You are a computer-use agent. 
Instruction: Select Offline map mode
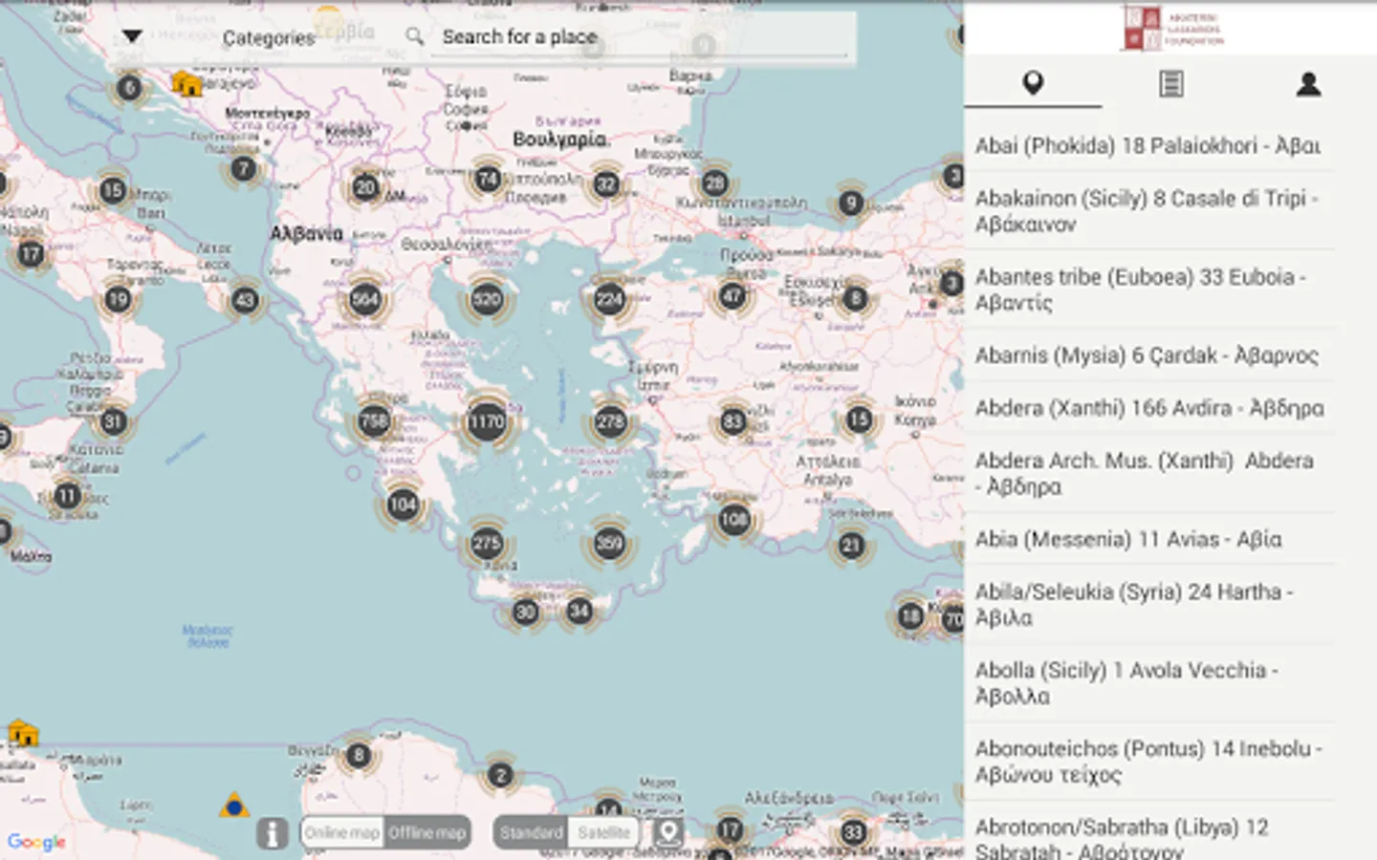coord(427,832)
